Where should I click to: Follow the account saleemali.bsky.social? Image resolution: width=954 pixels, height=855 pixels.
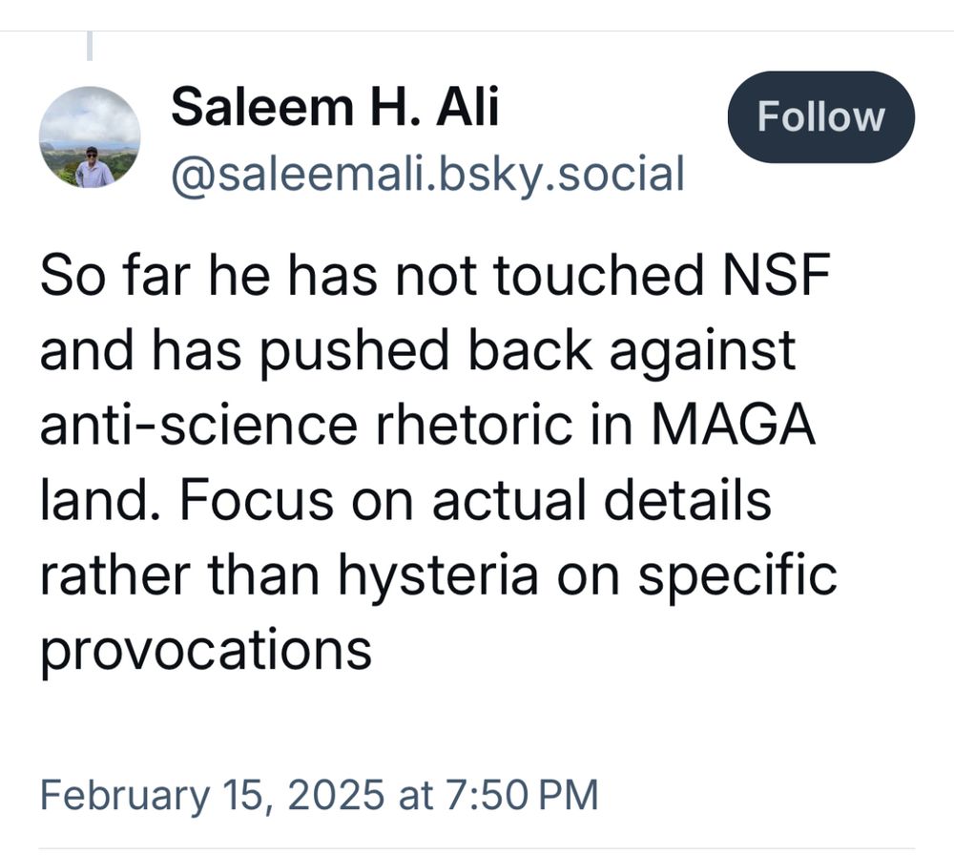(x=821, y=116)
